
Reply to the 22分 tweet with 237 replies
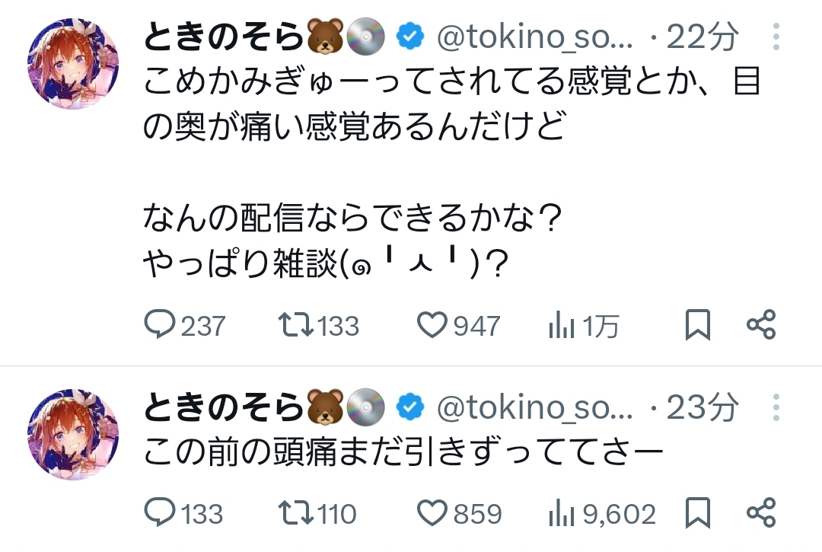[160, 326]
